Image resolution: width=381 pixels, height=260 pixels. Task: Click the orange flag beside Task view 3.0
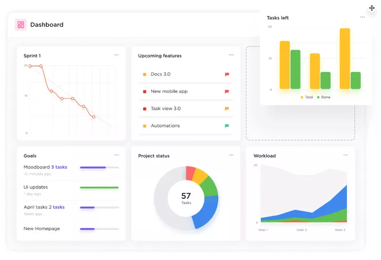click(x=226, y=108)
